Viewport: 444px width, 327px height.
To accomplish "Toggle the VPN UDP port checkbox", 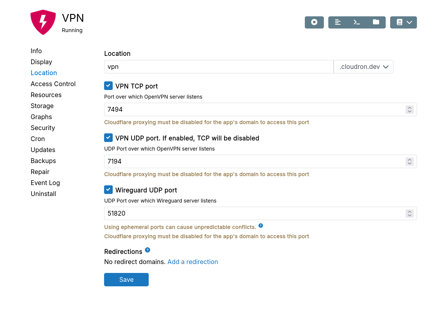I will [x=109, y=138].
